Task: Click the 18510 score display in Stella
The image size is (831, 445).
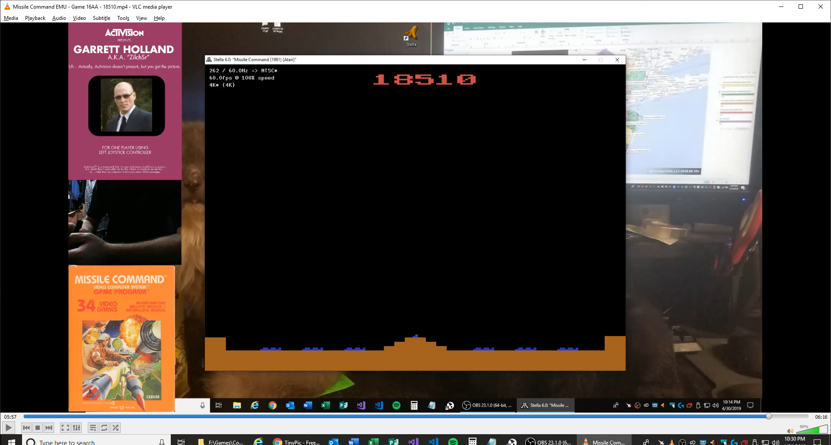Action: [425, 79]
